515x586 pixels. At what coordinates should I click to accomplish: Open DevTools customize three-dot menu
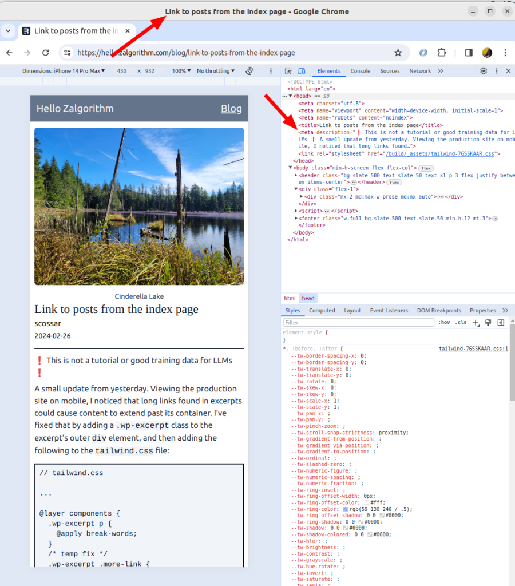click(x=497, y=71)
